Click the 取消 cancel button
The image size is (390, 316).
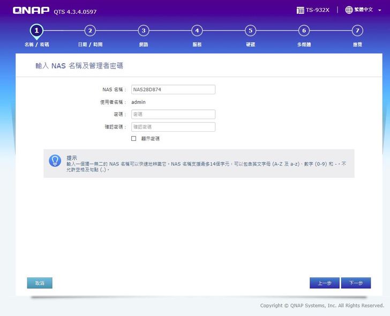tap(40, 283)
